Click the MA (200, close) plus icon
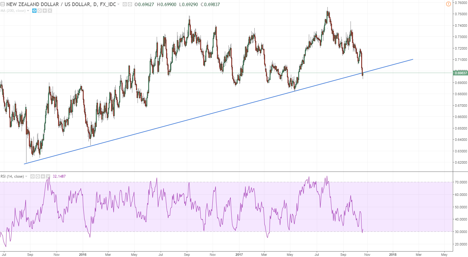Screen dimensions: 468x257 pyautogui.click(x=45, y=11)
